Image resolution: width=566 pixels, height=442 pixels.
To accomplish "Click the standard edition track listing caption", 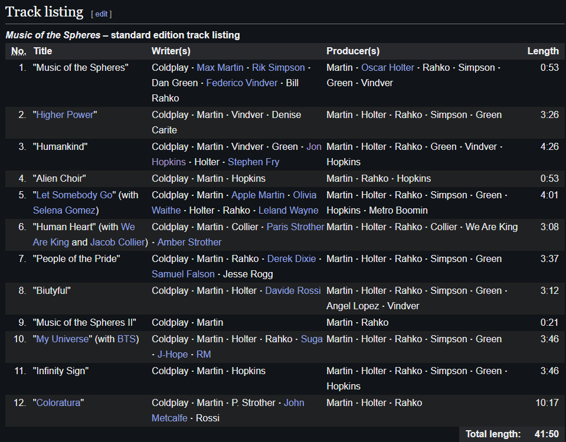I will (123, 35).
